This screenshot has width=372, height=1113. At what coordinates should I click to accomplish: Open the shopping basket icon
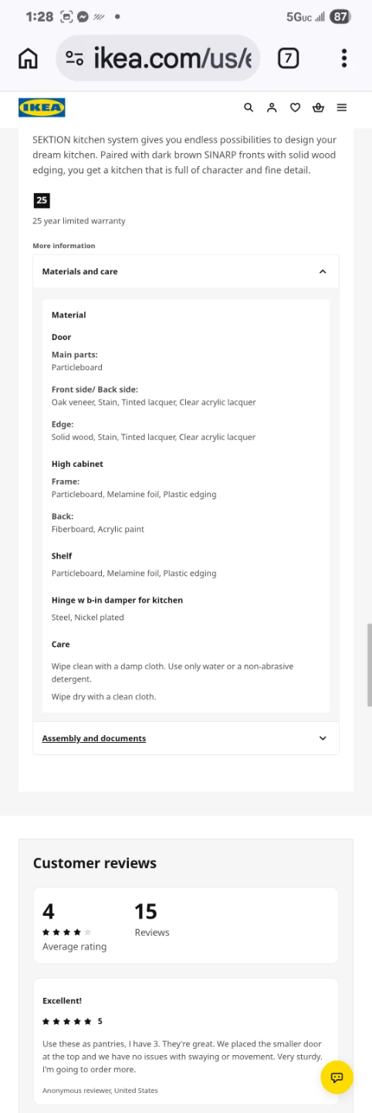318,107
